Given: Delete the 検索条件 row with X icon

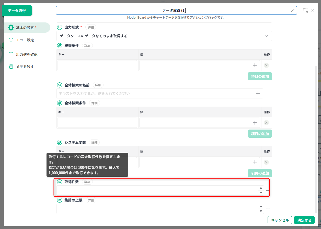Looking at the screenshot, I should pyautogui.click(x=266, y=65).
